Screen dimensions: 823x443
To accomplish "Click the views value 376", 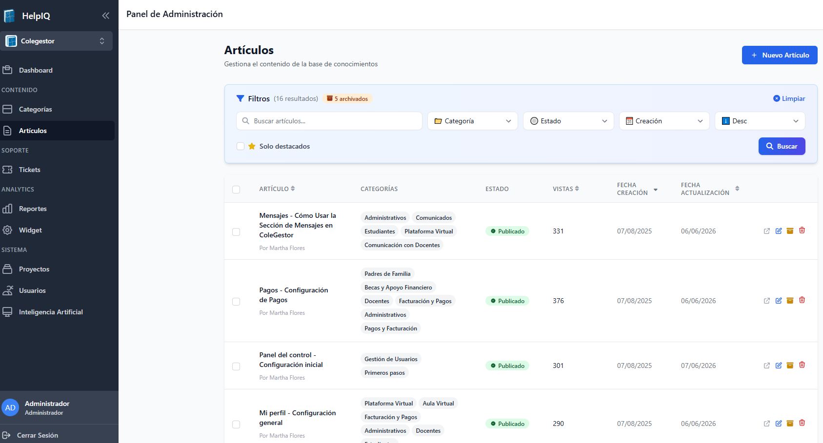I will [558, 301].
